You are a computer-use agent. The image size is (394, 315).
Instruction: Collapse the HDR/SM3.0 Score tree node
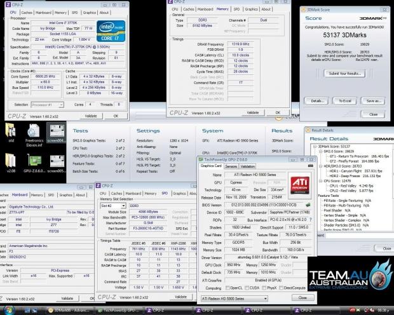pyautogui.click(x=321, y=166)
